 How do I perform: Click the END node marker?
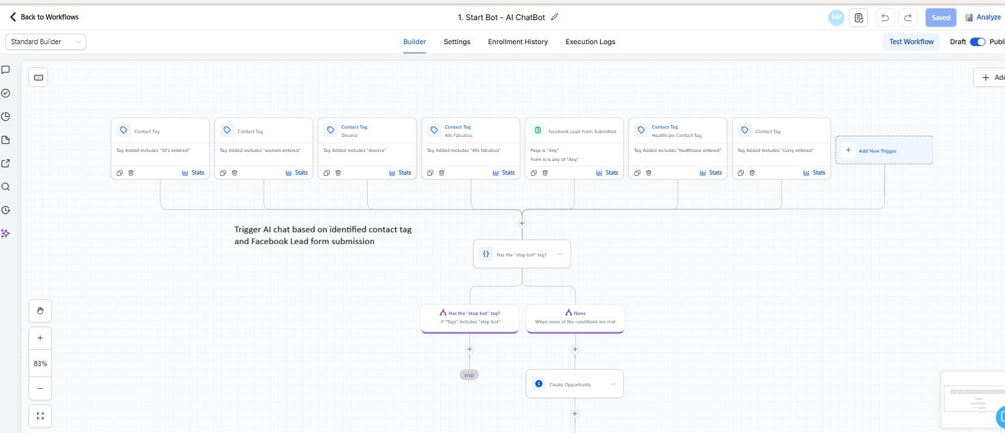pyautogui.click(x=468, y=375)
